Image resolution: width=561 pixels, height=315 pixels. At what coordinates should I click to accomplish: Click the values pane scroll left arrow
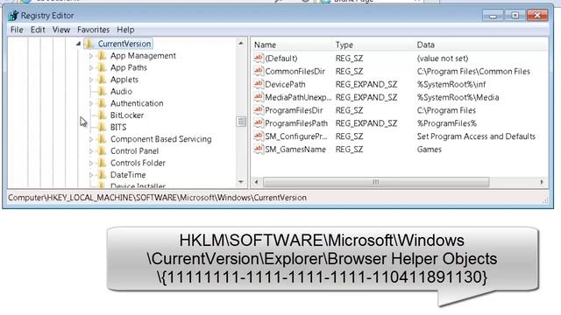pos(256,182)
